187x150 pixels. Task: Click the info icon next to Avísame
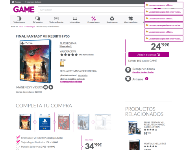point(146,79)
